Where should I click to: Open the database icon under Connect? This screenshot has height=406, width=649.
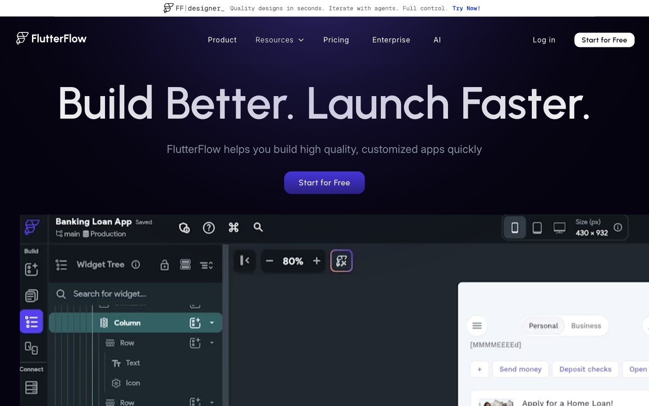click(31, 388)
